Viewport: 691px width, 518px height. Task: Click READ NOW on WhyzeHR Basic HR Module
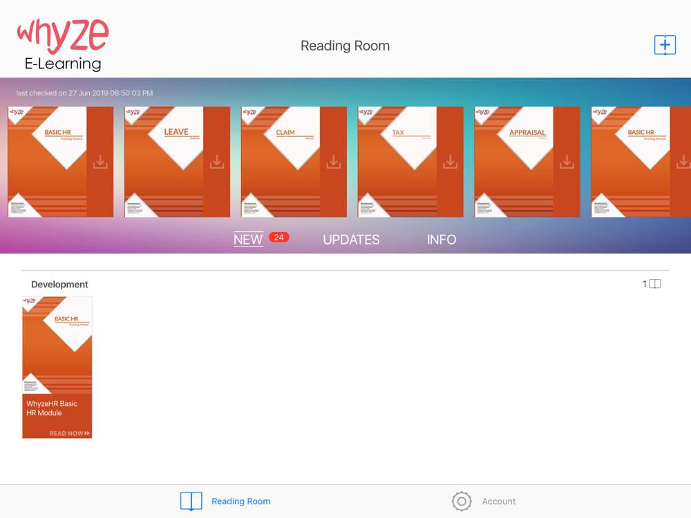[x=70, y=434]
